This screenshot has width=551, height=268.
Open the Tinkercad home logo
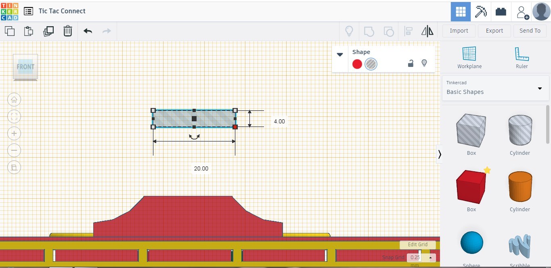[x=9, y=11]
